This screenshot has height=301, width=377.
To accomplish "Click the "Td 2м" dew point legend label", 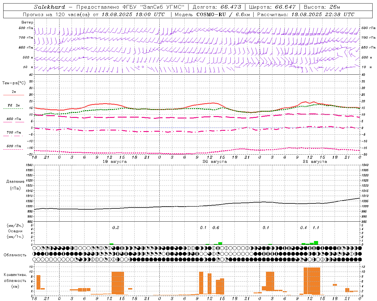I will tap(14, 105).
